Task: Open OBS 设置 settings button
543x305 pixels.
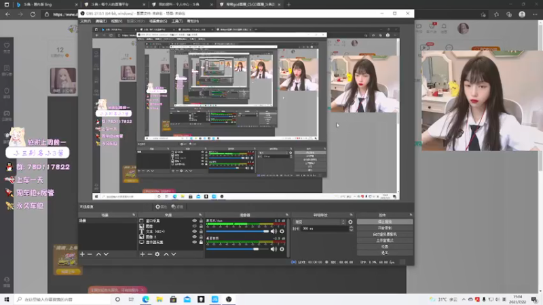Action: point(385,247)
